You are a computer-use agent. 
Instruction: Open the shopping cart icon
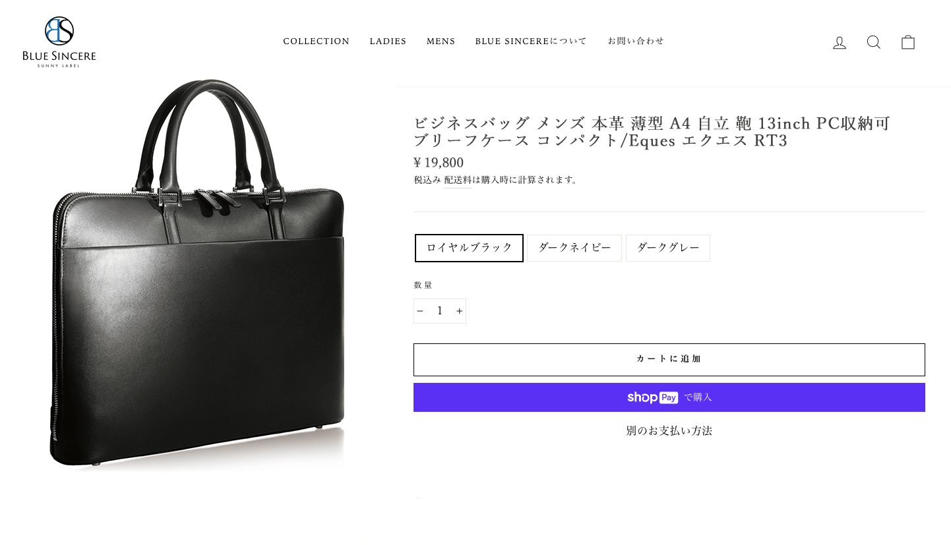point(908,42)
